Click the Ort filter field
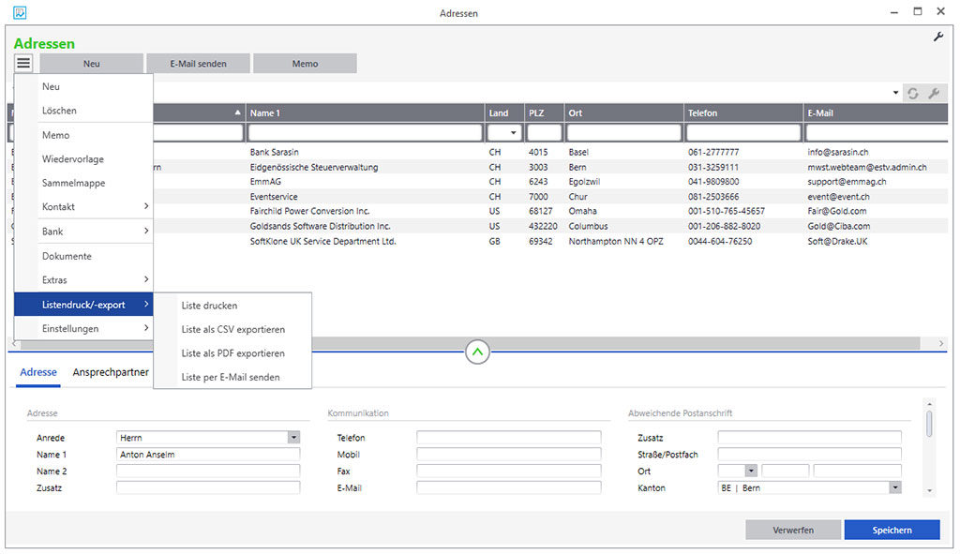 [623, 133]
